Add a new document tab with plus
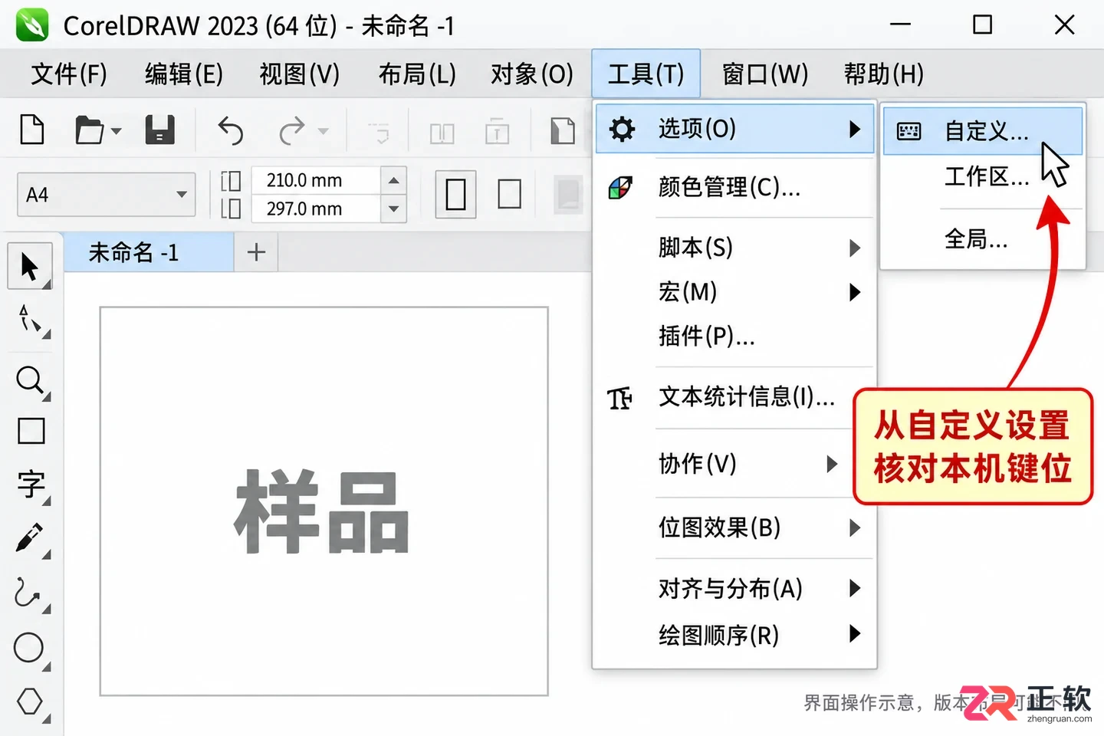The height and width of the screenshot is (736, 1104). click(x=256, y=252)
